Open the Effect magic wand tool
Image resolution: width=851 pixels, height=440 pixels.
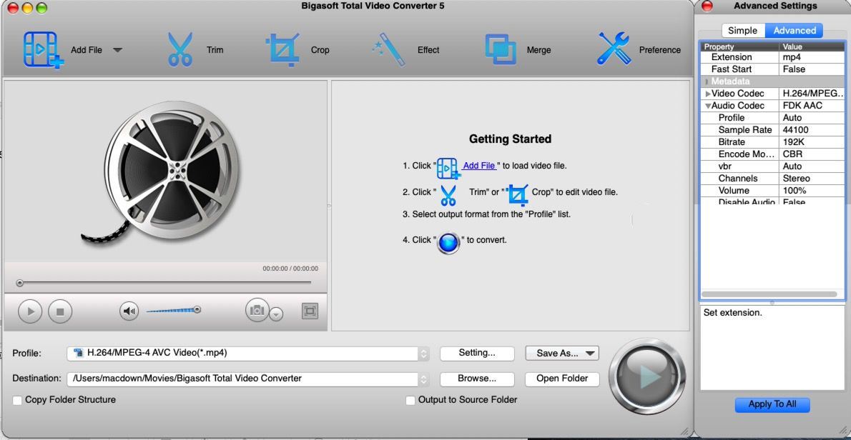pyautogui.click(x=388, y=49)
